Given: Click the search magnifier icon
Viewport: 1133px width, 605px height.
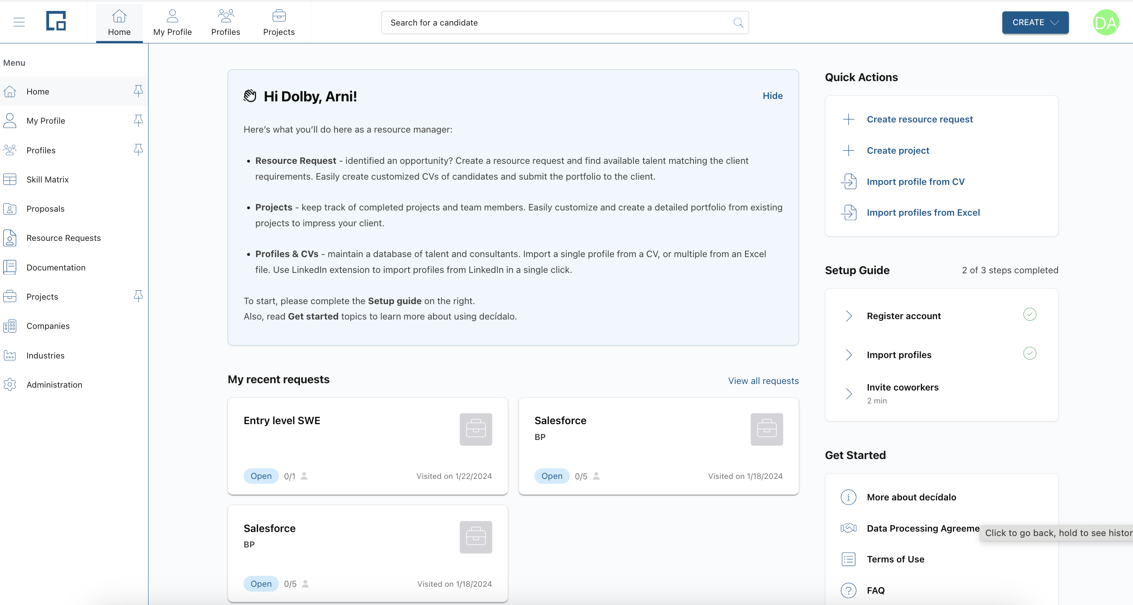Looking at the screenshot, I should (x=738, y=22).
